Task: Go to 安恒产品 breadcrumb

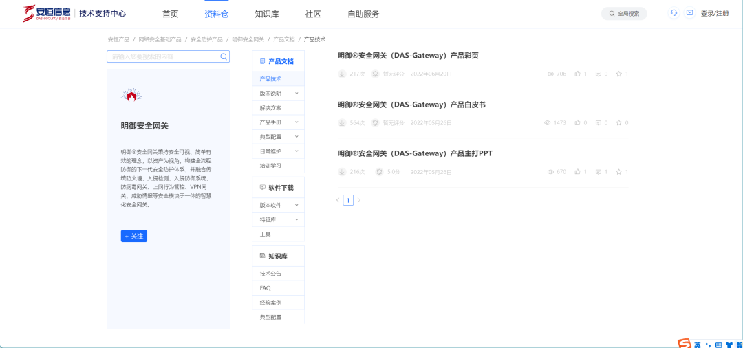Action: pos(118,40)
